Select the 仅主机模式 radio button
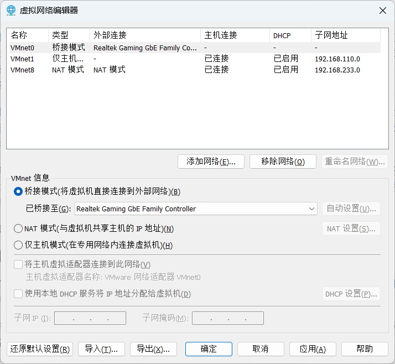Screen dimensions: 395x364 pyautogui.click(x=18, y=245)
